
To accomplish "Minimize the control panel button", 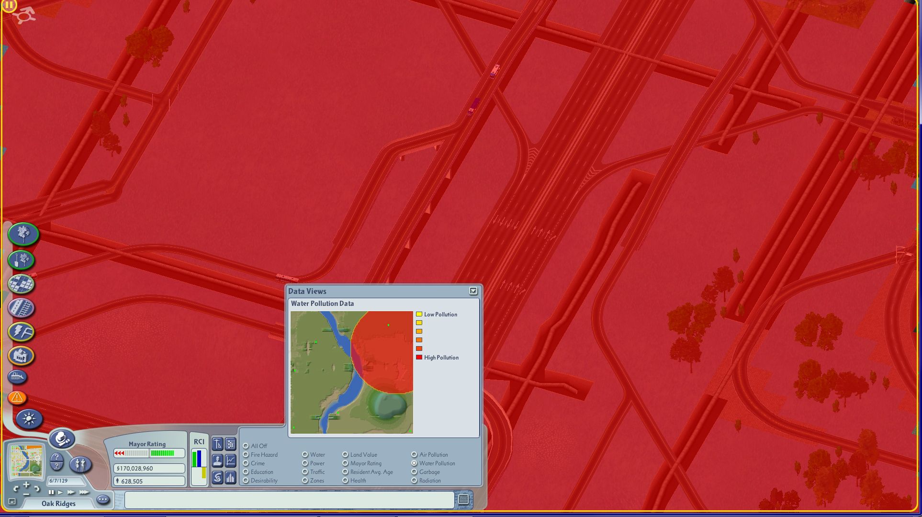I will [x=12, y=502].
